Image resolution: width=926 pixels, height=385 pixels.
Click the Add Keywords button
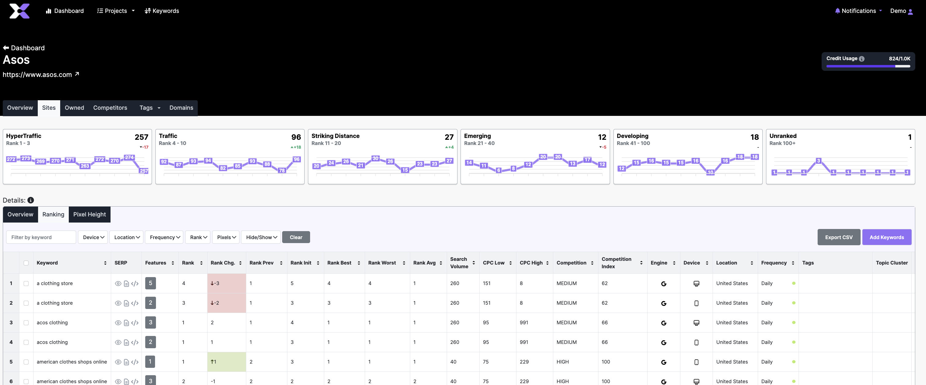(886, 237)
